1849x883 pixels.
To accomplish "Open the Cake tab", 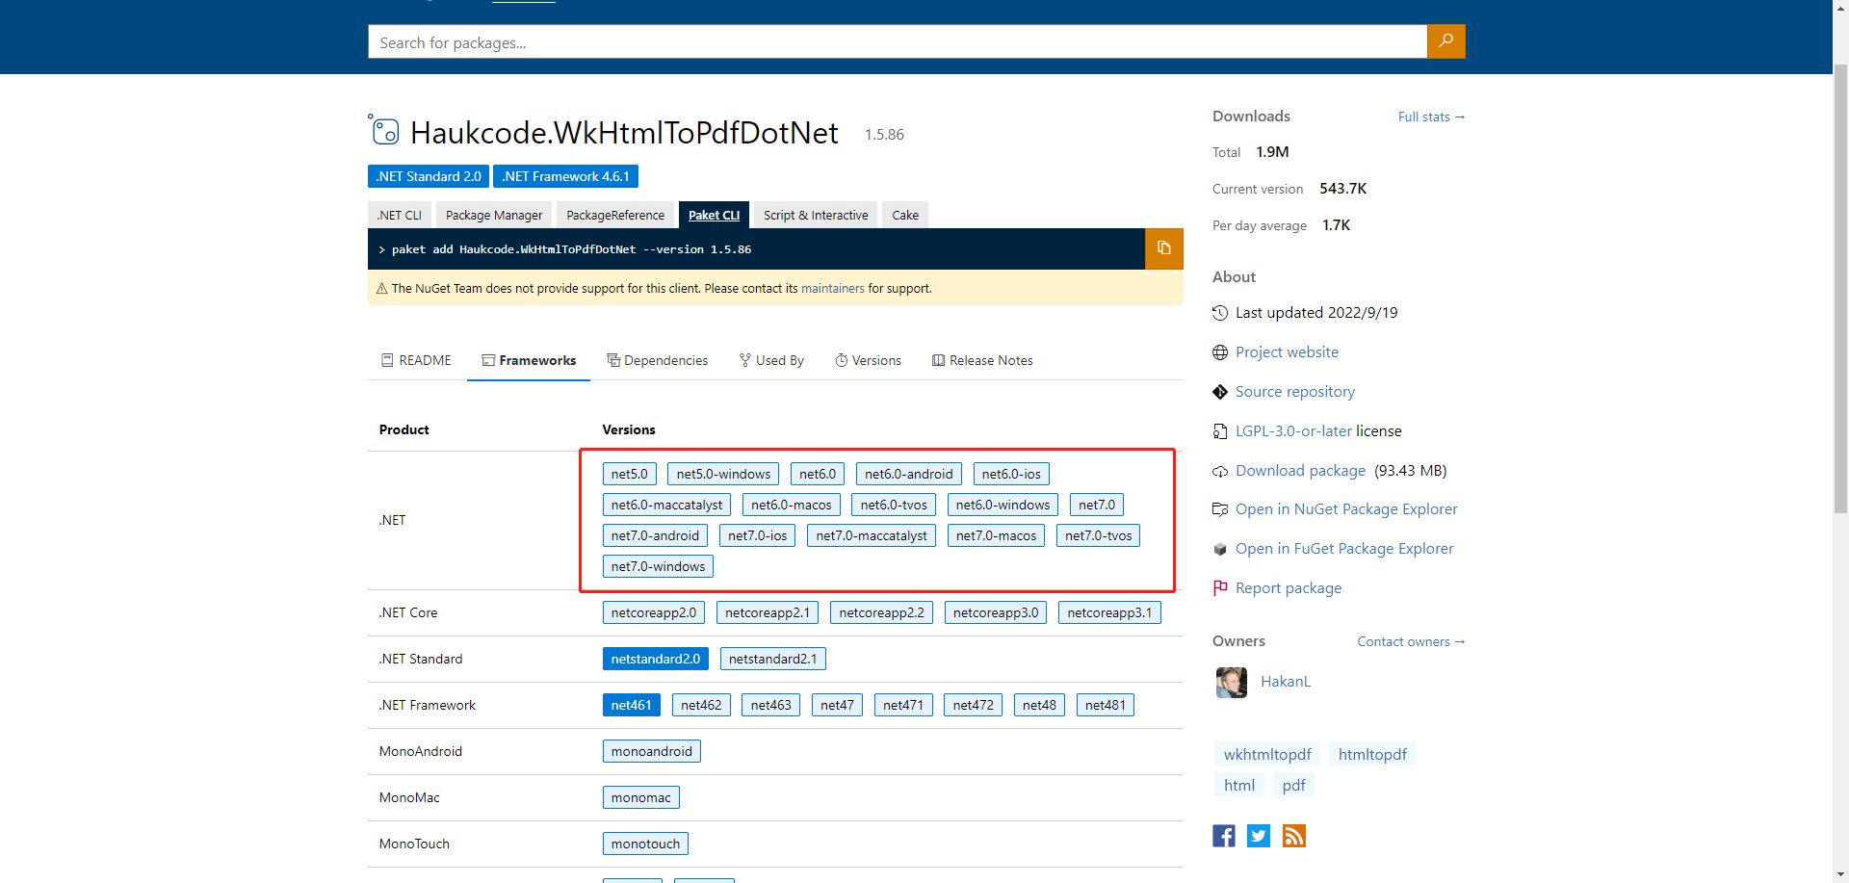I will (905, 215).
